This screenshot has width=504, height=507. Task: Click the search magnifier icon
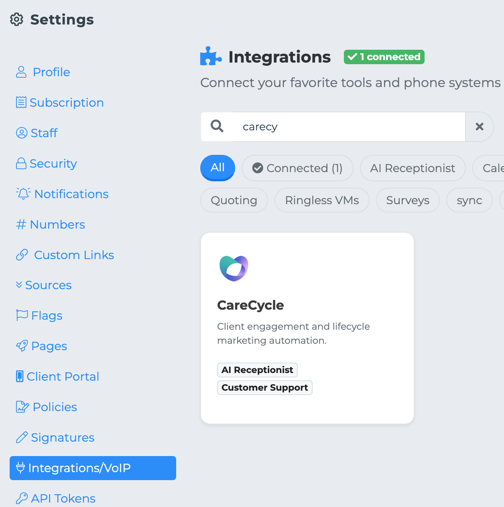217,126
